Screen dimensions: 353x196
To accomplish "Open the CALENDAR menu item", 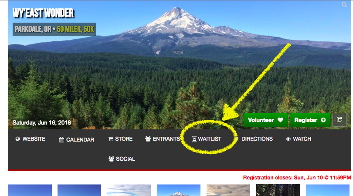I will 77,140.
